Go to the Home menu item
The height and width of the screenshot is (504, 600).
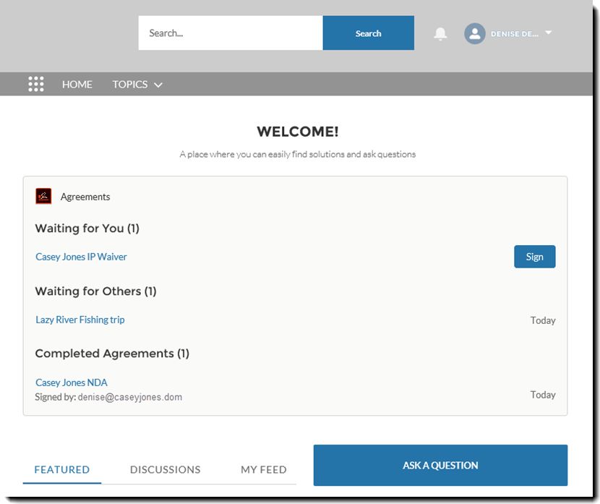pos(77,84)
